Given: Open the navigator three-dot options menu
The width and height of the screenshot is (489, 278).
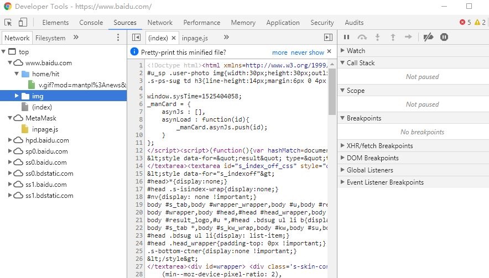Looking at the screenshot, I should click(x=118, y=38).
